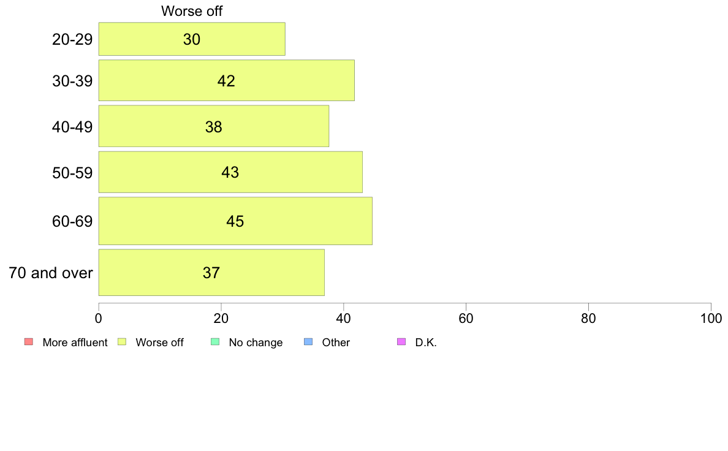Click the 20-29 age group label

click(72, 39)
